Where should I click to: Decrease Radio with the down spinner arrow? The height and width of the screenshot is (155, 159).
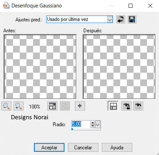(93, 126)
